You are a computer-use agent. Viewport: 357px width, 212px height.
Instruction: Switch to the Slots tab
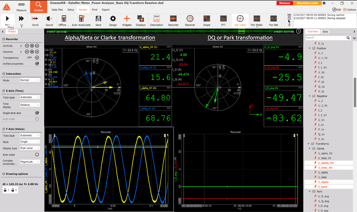point(325,31)
